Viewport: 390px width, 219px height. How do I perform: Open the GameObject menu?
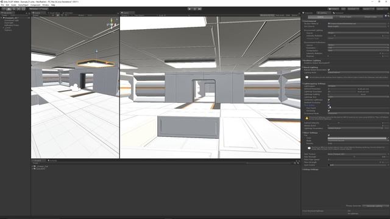(x=23, y=5)
